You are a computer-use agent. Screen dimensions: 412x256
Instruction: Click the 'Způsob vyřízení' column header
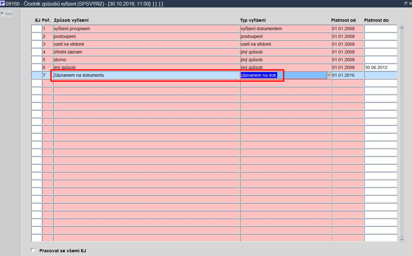pyautogui.click(x=71, y=20)
